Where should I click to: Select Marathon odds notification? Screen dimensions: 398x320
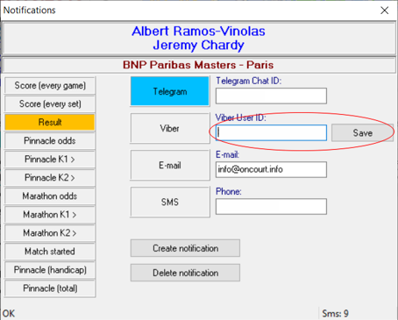[50, 196]
